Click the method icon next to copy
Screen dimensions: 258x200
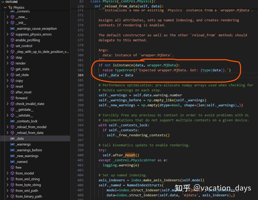13,81
